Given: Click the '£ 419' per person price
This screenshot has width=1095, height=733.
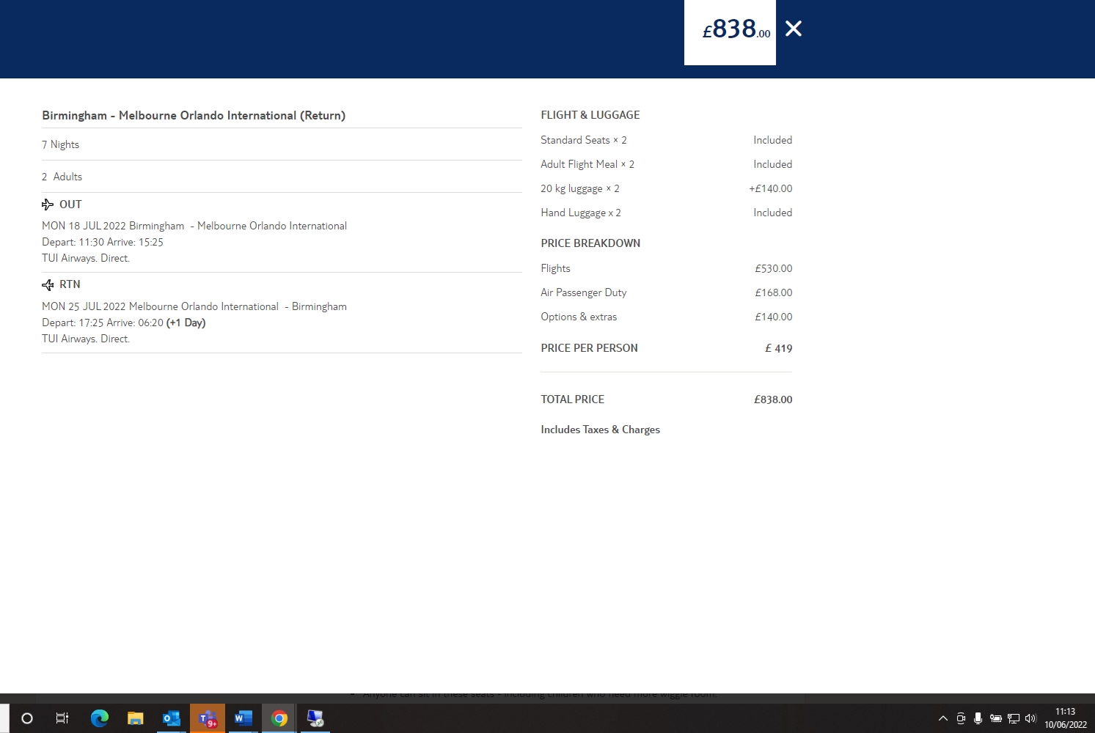Looking at the screenshot, I should pos(779,348).
